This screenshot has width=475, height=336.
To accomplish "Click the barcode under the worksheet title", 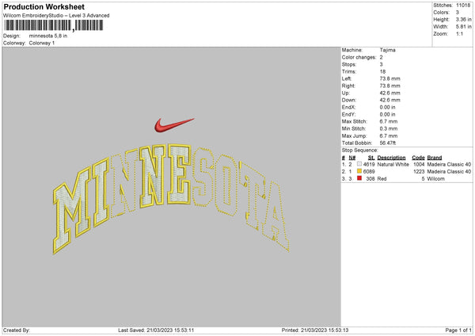I will (x=54, y=25).
